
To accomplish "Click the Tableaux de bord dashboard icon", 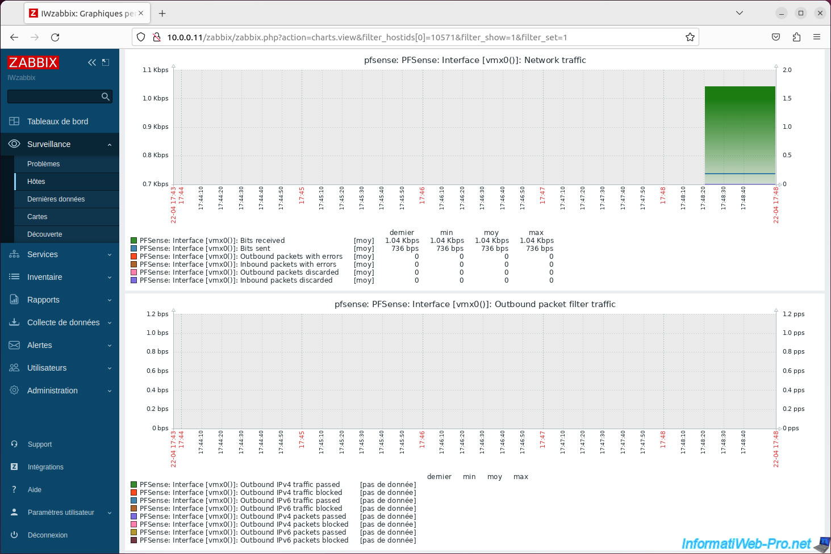I will (14, 121).
